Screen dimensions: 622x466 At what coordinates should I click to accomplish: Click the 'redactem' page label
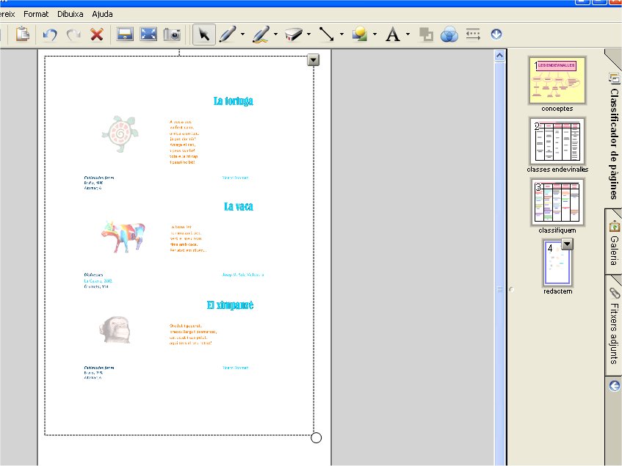coord(557,291)
